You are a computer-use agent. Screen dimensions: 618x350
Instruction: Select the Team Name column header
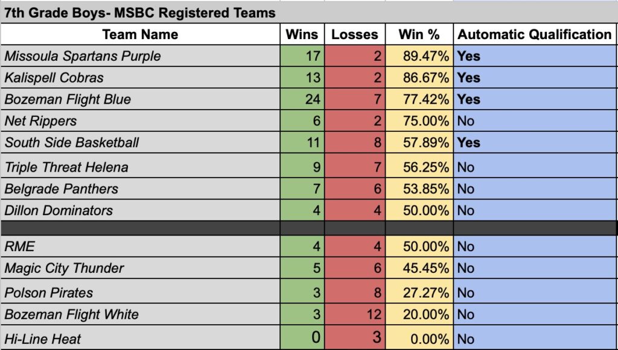pos(141,34)
